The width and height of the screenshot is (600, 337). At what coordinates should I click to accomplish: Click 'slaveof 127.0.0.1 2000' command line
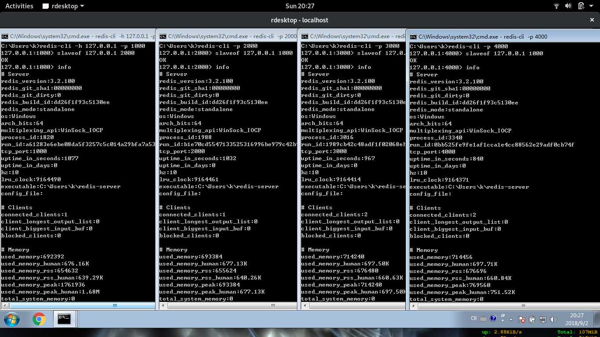(96, 53)
